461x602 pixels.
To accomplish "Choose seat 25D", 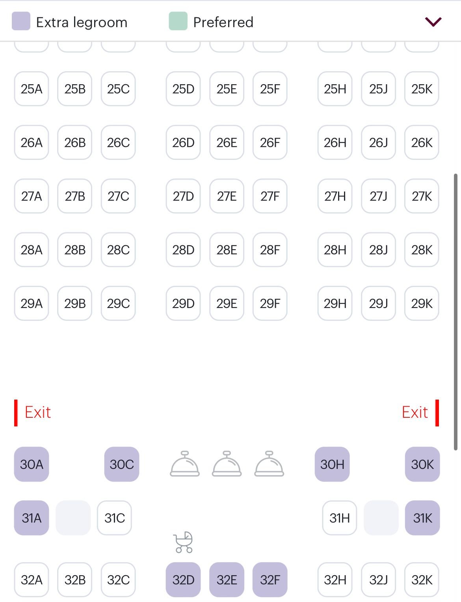I will pos(183,89).
